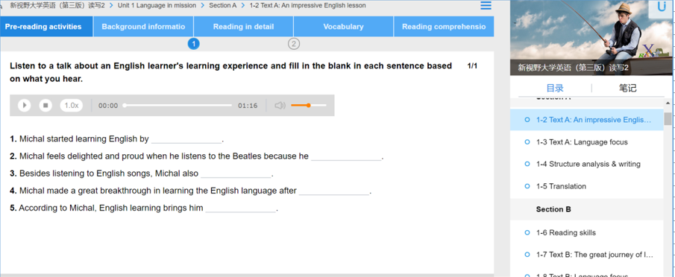
Task: Select page 1 circle indicator
Action: (x=194, y=43)
